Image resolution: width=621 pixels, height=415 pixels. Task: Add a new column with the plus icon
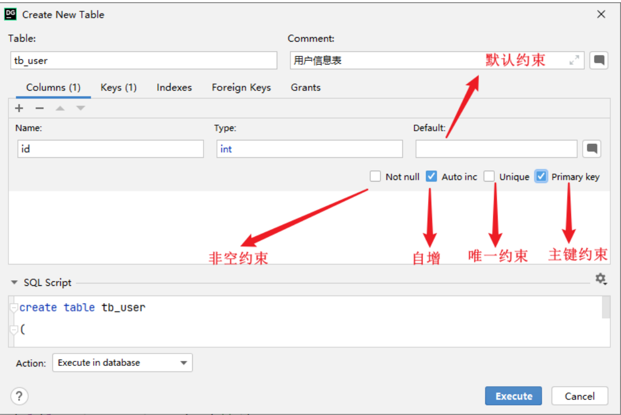19,108
